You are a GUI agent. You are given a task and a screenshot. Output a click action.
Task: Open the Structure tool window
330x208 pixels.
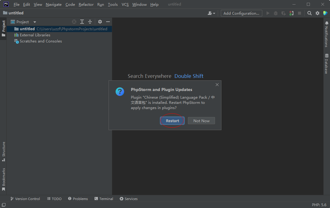pos(4,151)
